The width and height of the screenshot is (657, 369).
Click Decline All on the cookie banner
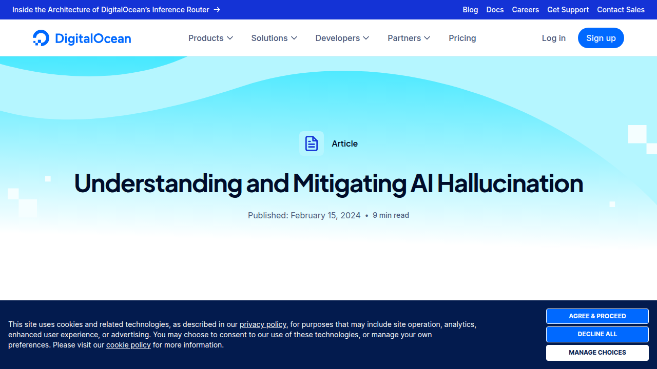click(x=597, y=334)
